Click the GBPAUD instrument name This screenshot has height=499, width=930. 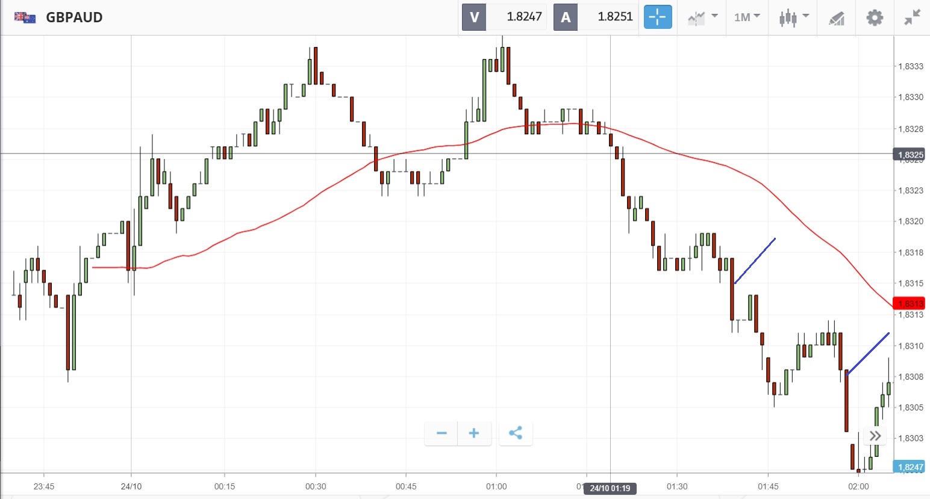(x=74, y=17)
